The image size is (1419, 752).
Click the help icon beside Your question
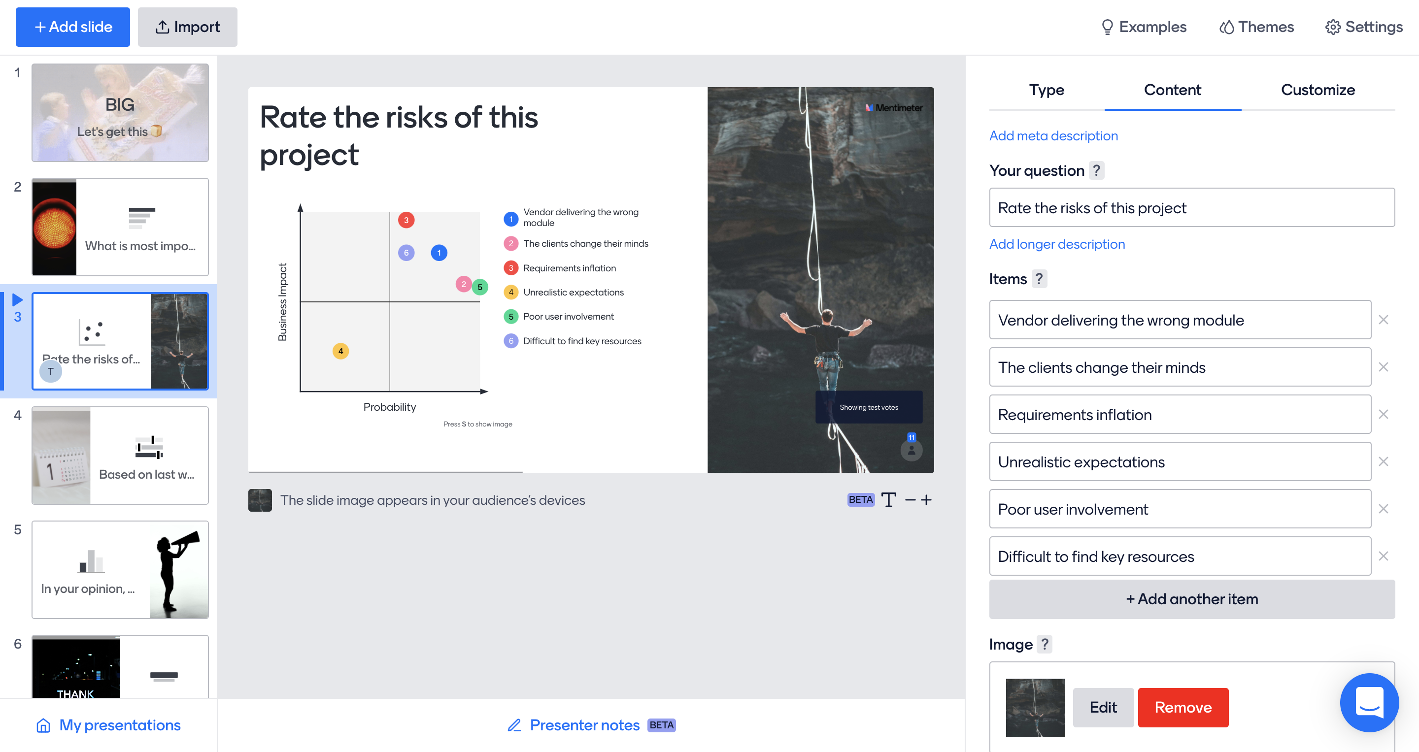[x=1096, y=171]
